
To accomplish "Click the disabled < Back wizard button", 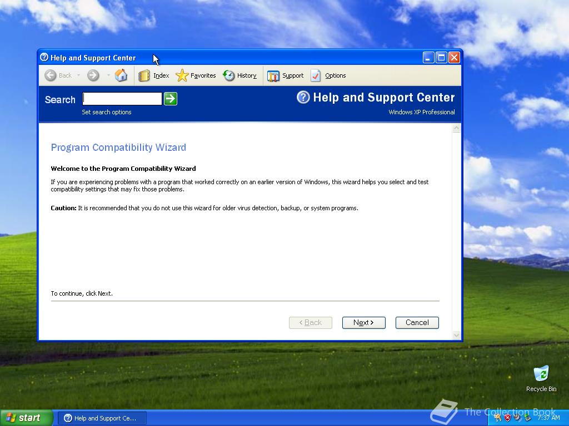I will (310, 323).
